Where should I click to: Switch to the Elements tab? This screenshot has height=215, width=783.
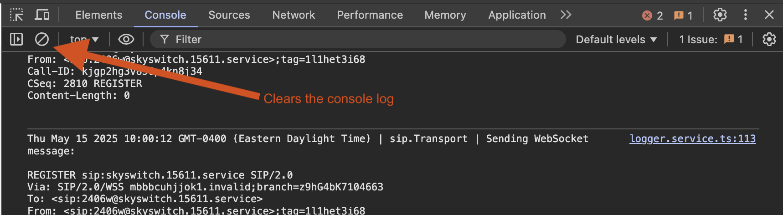click(x=99, y=15)
